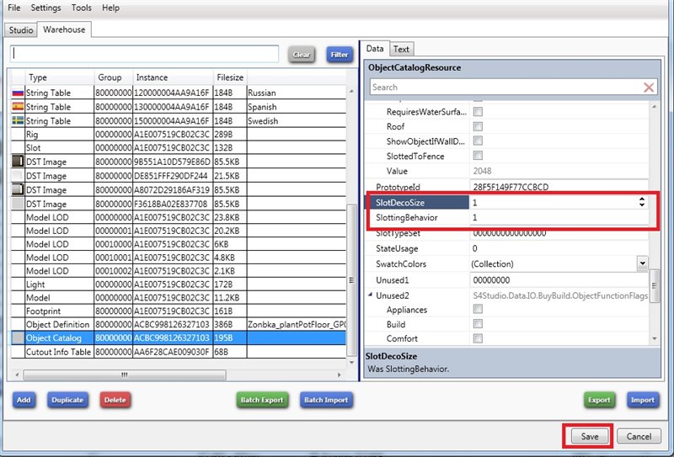Toggle the SlottedToFence checkbox

478,157
